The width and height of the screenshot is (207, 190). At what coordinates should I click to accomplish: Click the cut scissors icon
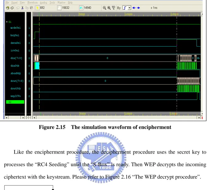[x=22, y=8]
